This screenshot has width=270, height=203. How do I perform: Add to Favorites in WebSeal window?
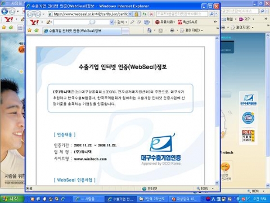[x=37, y=30]
